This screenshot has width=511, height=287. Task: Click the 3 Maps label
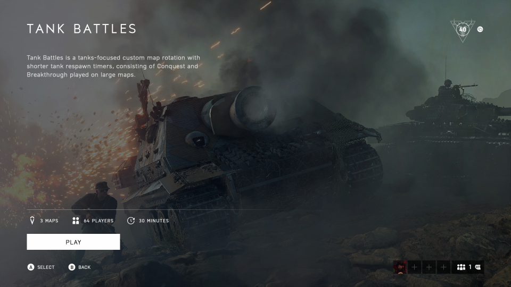pos(49,221)
